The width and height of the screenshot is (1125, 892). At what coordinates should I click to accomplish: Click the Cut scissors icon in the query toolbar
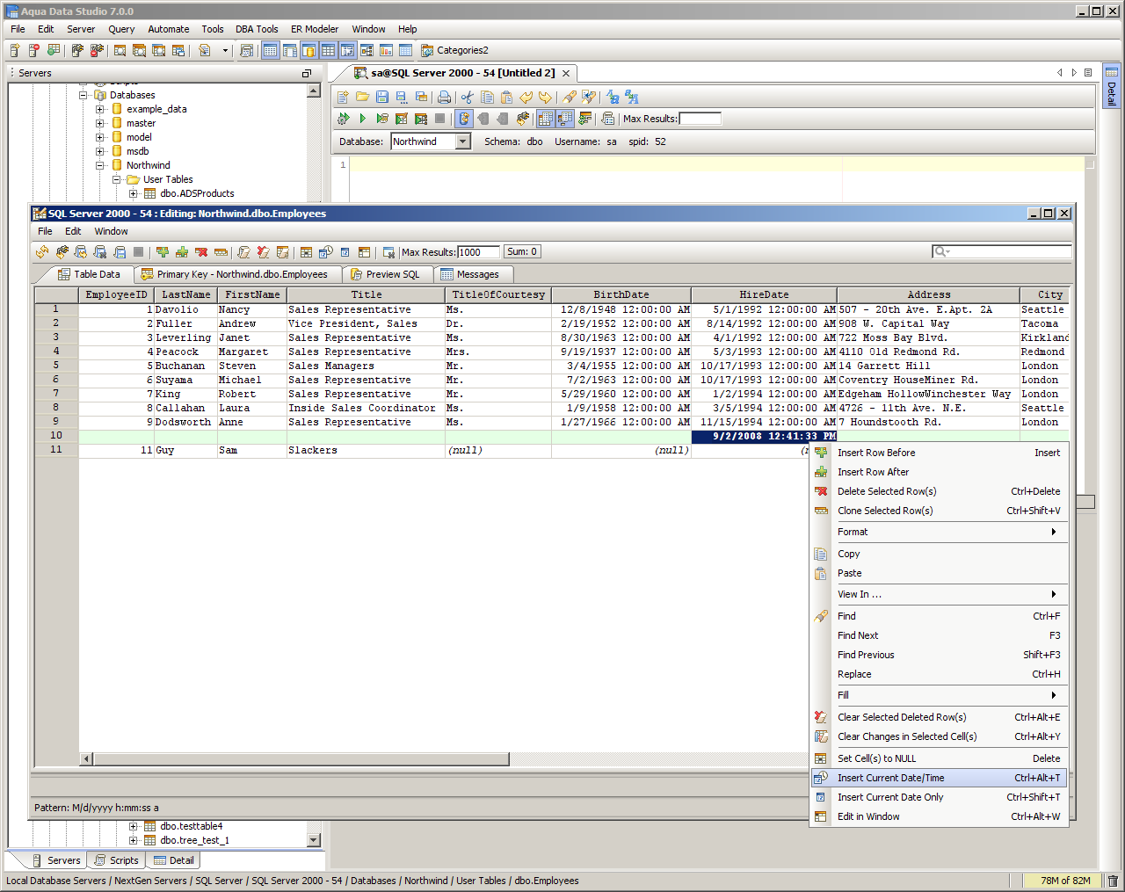(x=467, y=97)
